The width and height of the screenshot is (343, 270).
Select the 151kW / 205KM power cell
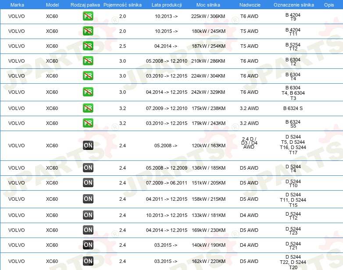click(208, 183)
